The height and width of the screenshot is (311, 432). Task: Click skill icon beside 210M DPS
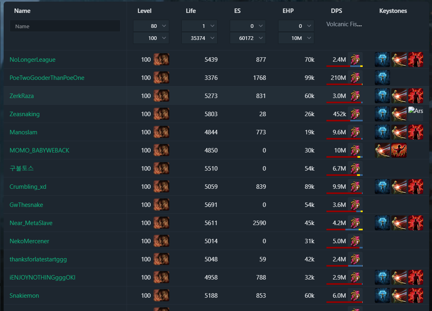[x=355, y=77]
